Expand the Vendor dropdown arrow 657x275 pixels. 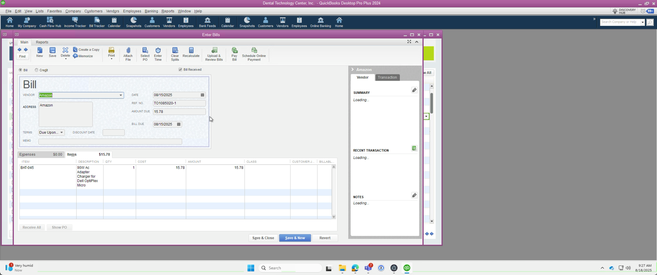pos(121,95)
